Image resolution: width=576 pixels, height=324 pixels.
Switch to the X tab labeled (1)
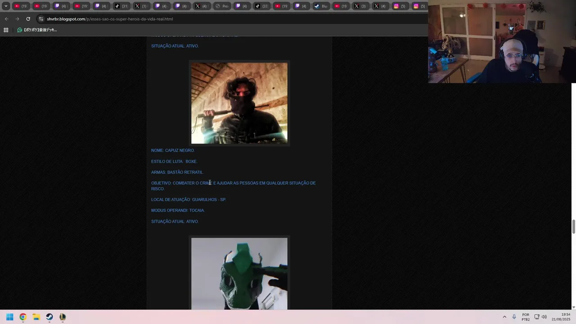click(x=141, y=6)
